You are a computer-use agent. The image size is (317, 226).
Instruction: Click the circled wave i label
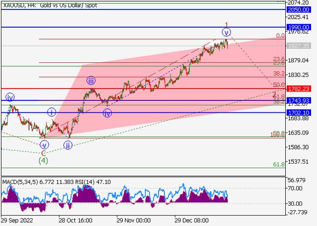52,112
